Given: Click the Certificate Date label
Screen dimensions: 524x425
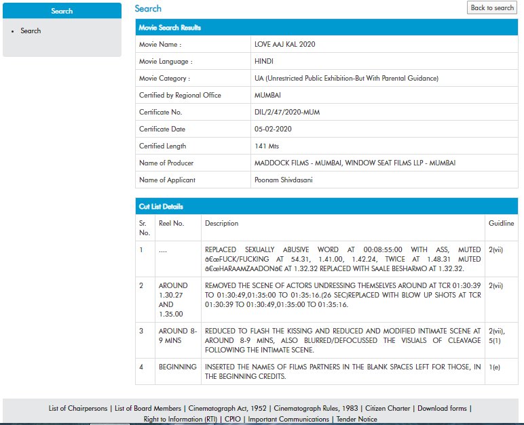Looking at the screenshot, I should [x=162, y=129].
